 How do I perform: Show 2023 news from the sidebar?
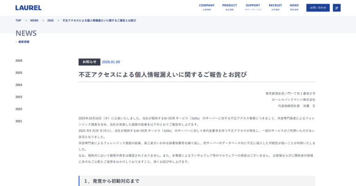[19, 97]
